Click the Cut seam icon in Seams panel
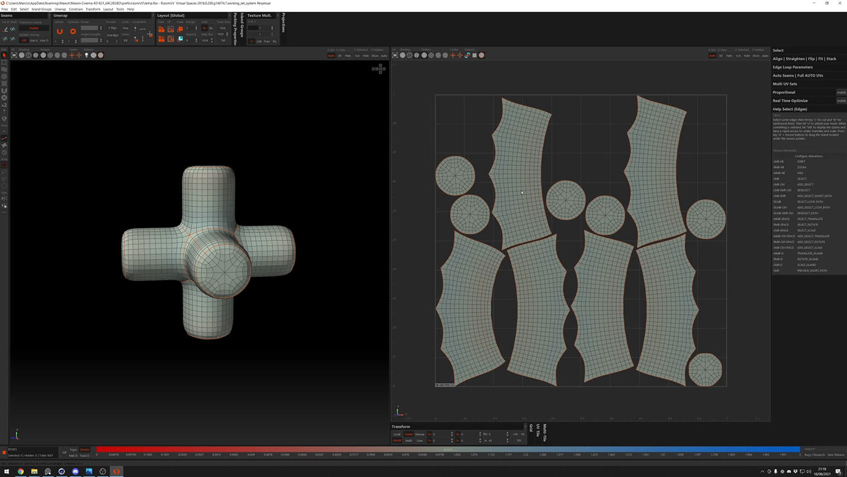Viewport: 847px width, 477px height. point(5,29)
